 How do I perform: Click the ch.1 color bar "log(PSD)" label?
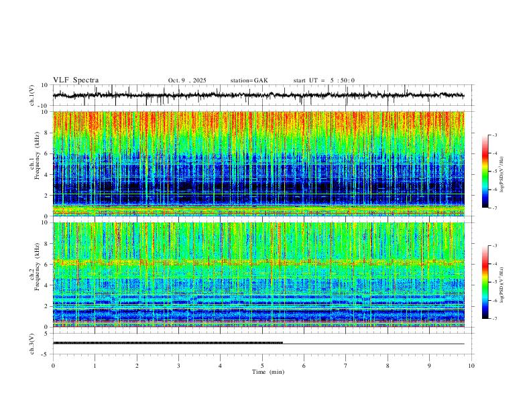pyautogui.click(x=502, y=175)
